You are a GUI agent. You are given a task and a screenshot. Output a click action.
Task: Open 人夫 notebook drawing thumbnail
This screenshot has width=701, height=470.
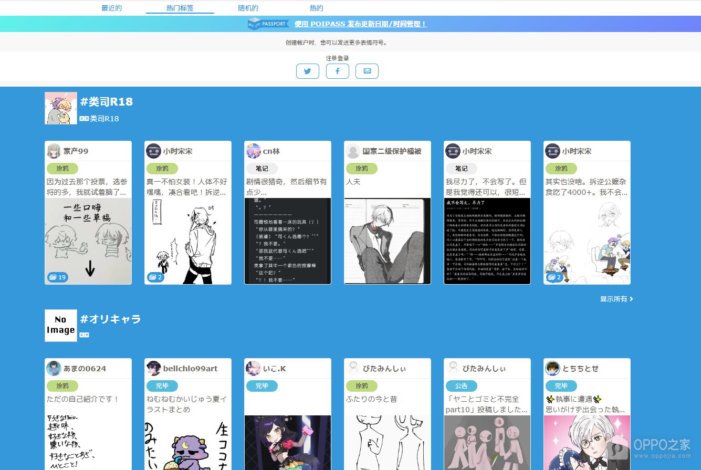(x=388, y=241)
